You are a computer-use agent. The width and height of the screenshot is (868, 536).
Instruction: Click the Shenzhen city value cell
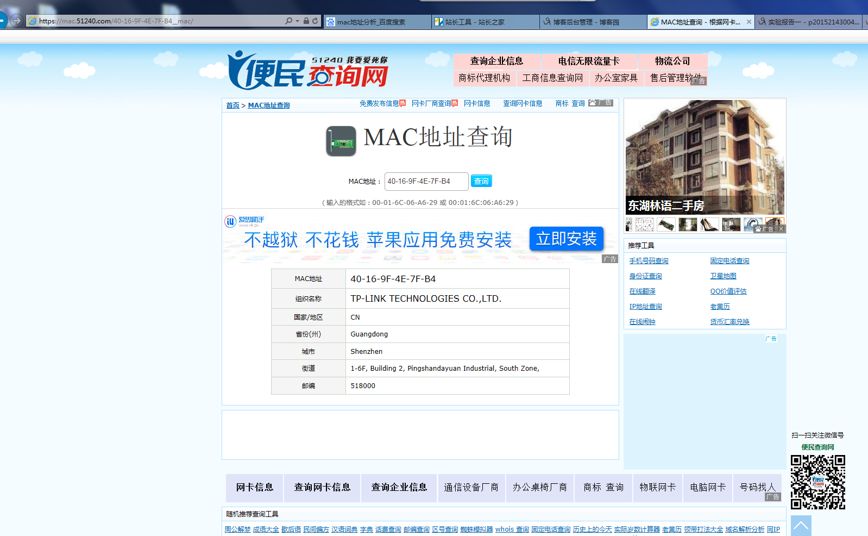(457, 351)
